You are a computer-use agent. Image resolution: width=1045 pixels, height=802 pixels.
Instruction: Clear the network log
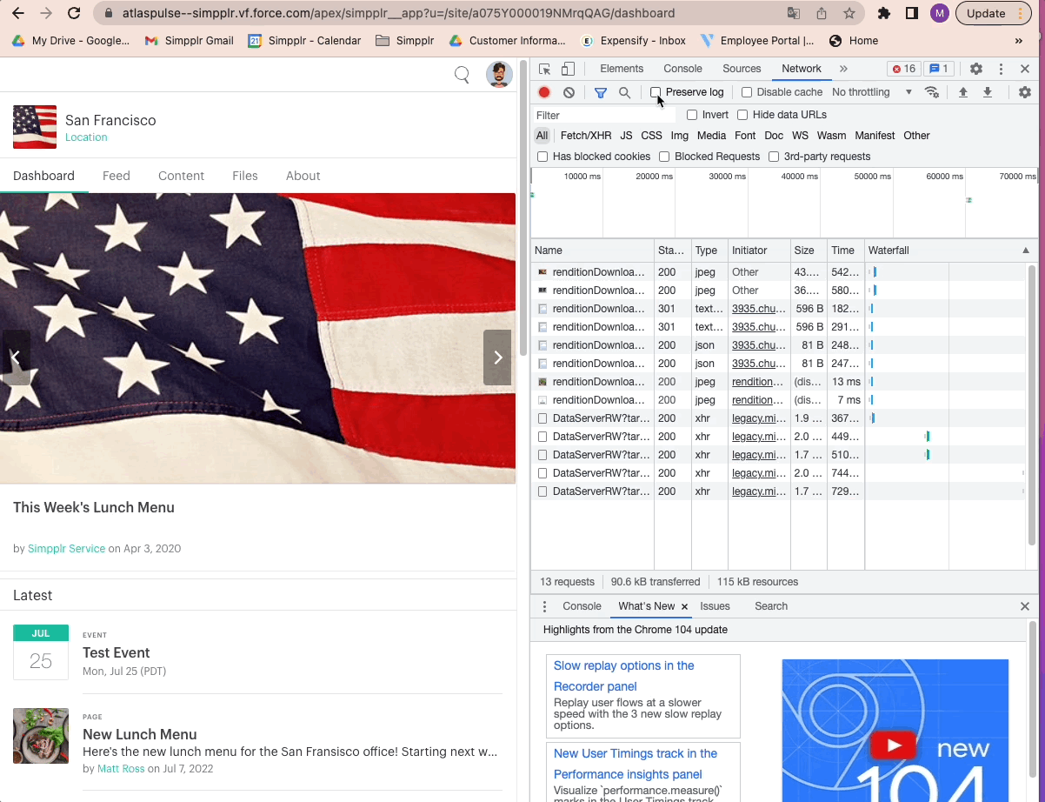(568, 91)
